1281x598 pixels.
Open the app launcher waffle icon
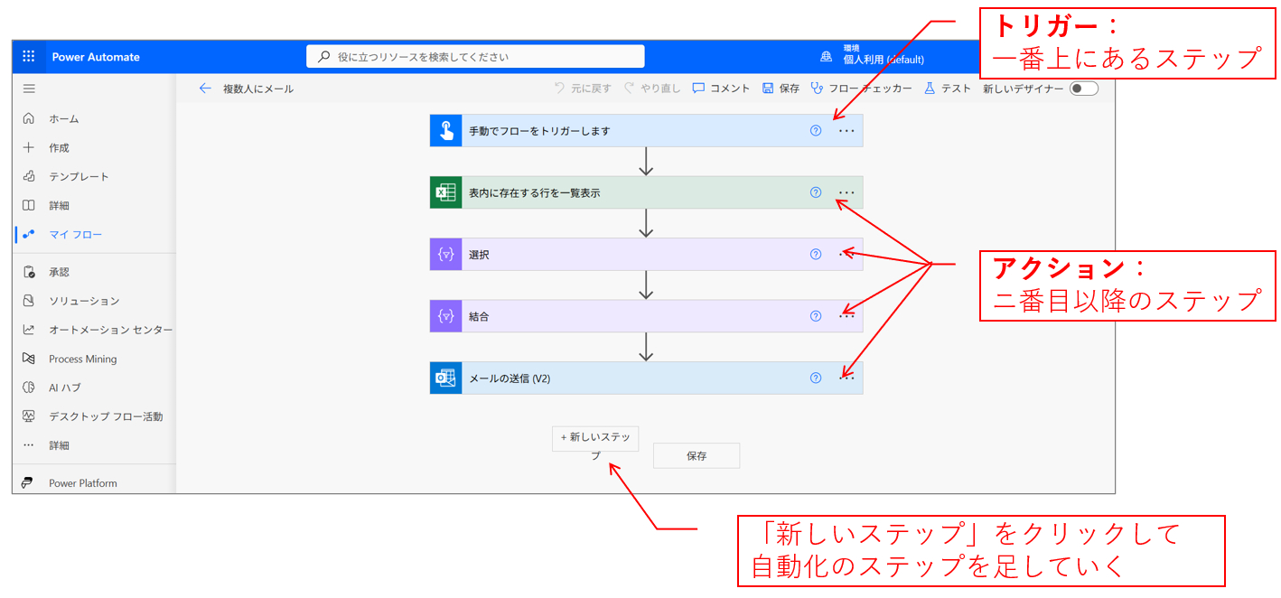pos(29,57)
